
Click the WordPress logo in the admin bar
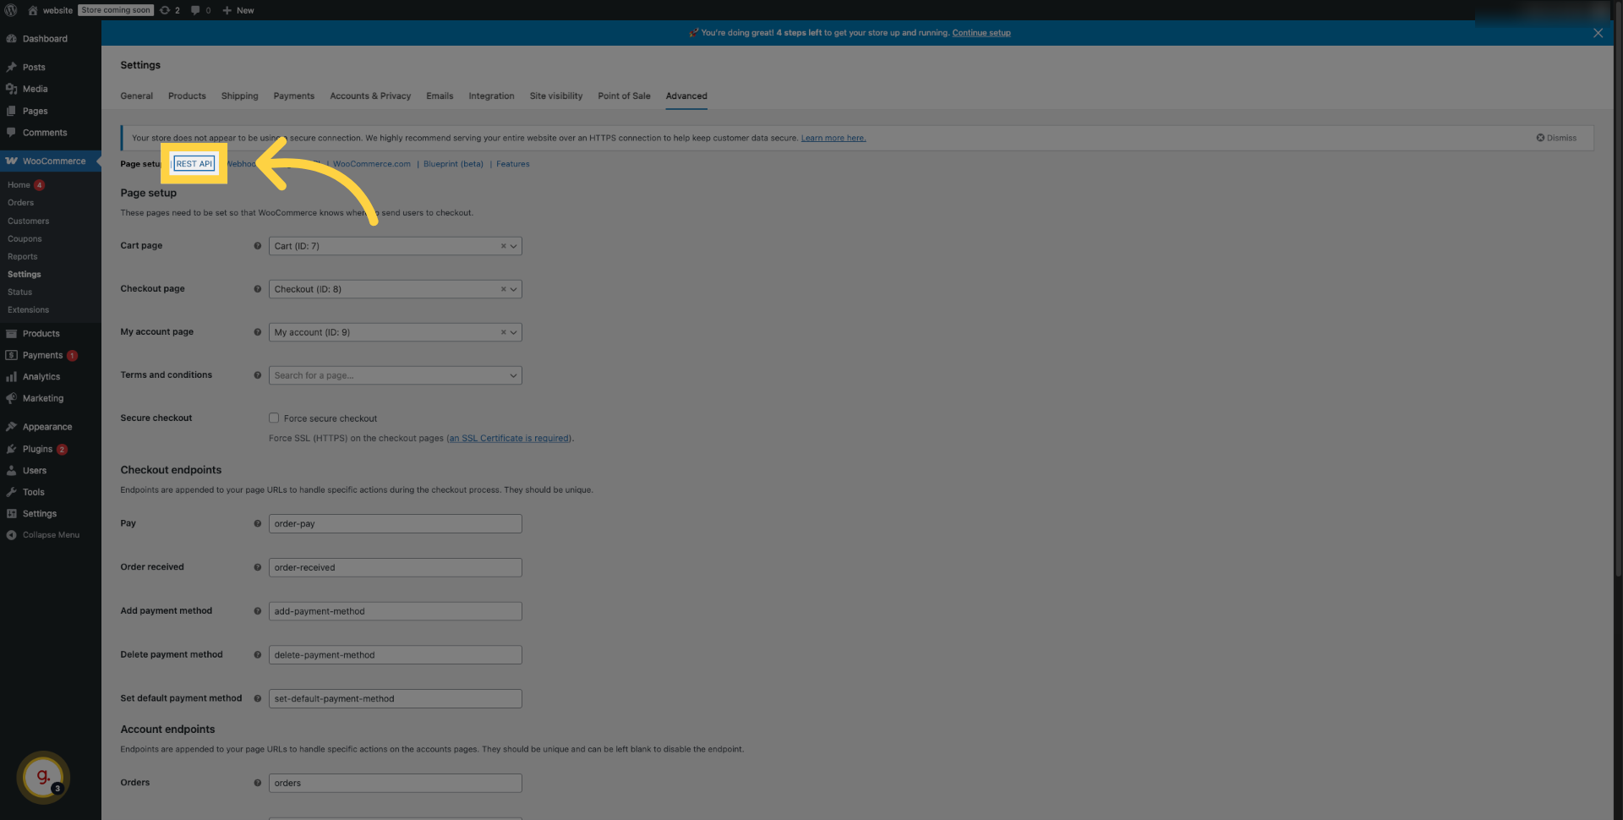point(10,10)
